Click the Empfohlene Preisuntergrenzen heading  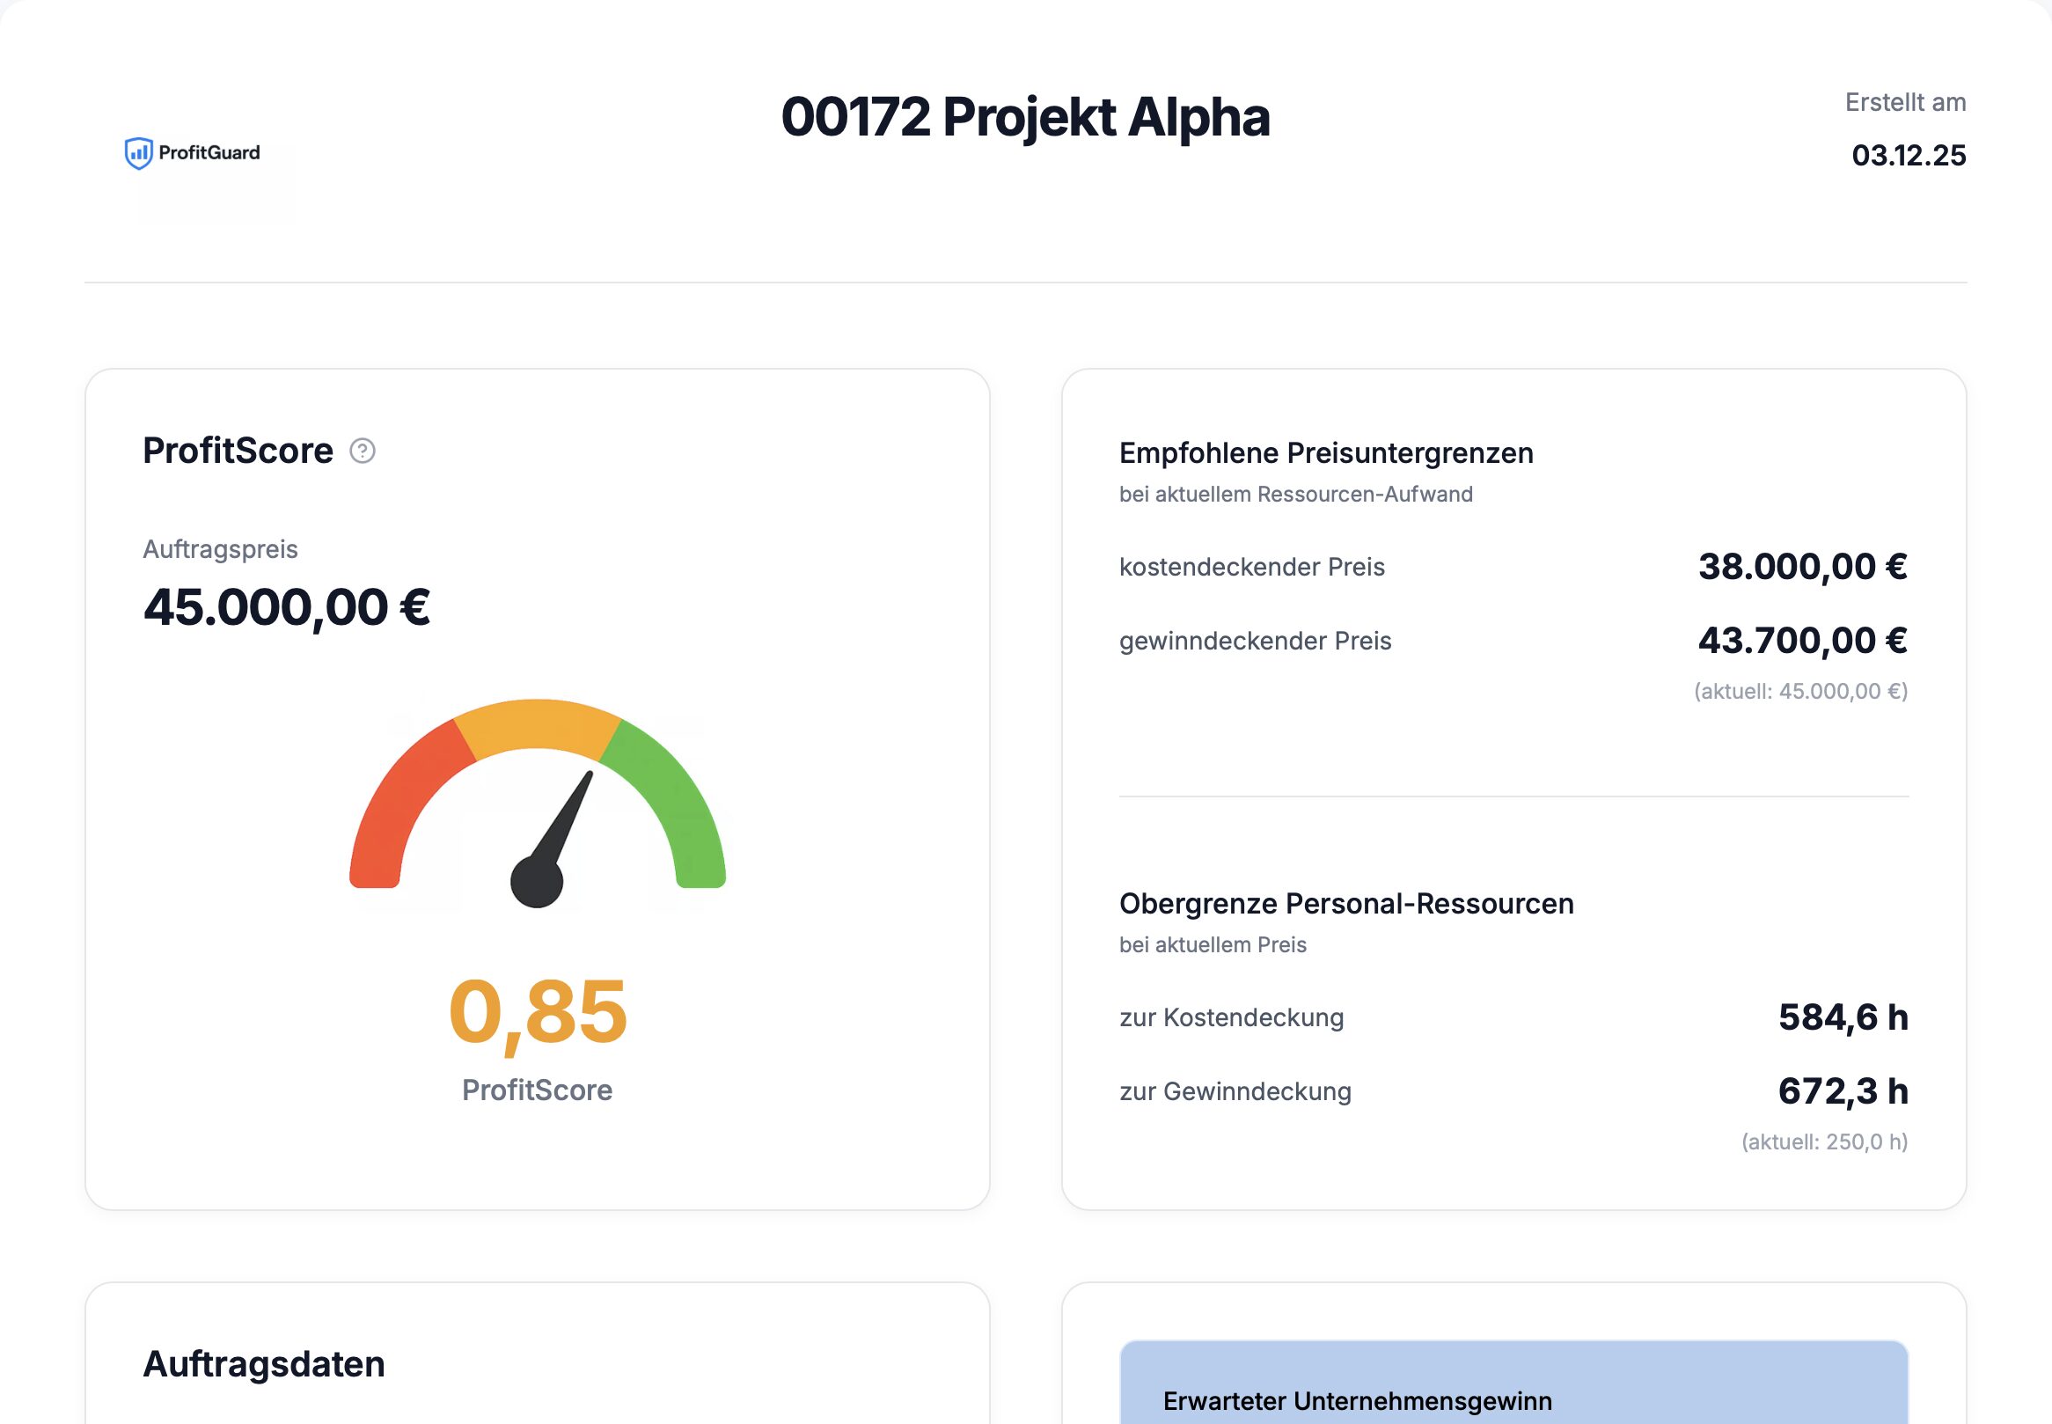(1326, 453)
